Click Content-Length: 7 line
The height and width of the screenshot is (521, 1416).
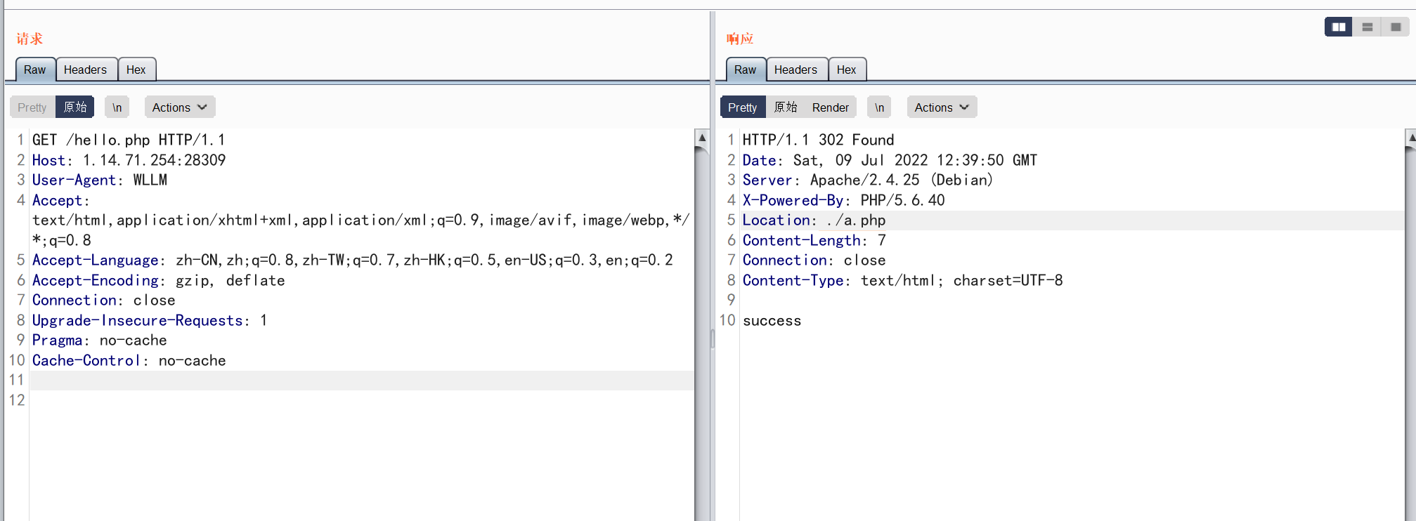(814, 240)
